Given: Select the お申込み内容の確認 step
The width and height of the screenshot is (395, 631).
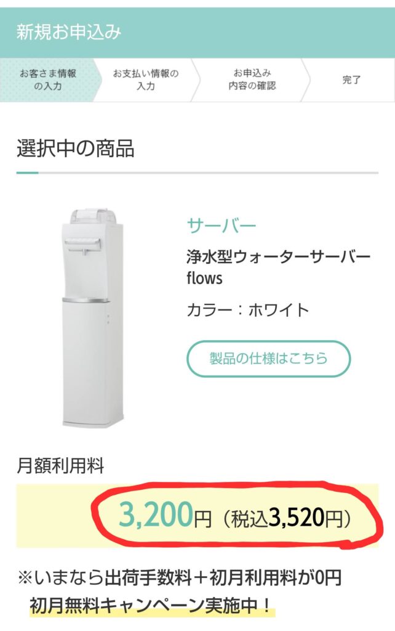Looking at the screenshot, I should tap(252, 79).
